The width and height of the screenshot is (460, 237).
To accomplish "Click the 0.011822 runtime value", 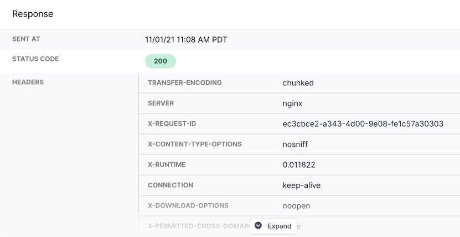I will tap(299, 165).
